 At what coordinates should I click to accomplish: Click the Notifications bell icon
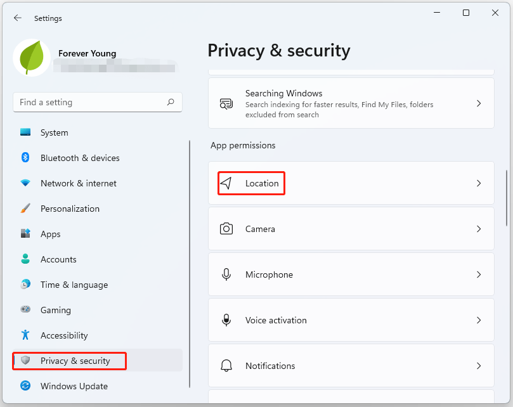click(226, 365)
